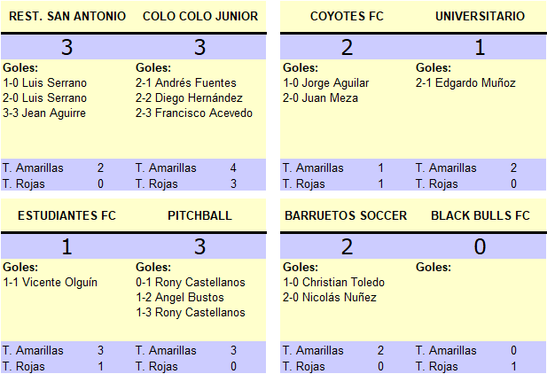This screenshot has height=374, width=547.
Task: Select the COYOTES FC header cell
Action: [x=347, y=16]
